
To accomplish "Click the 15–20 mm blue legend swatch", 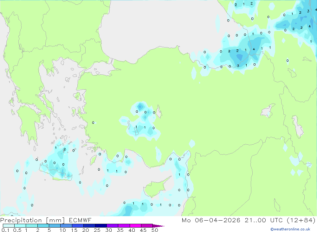I will tap(78, 226).
